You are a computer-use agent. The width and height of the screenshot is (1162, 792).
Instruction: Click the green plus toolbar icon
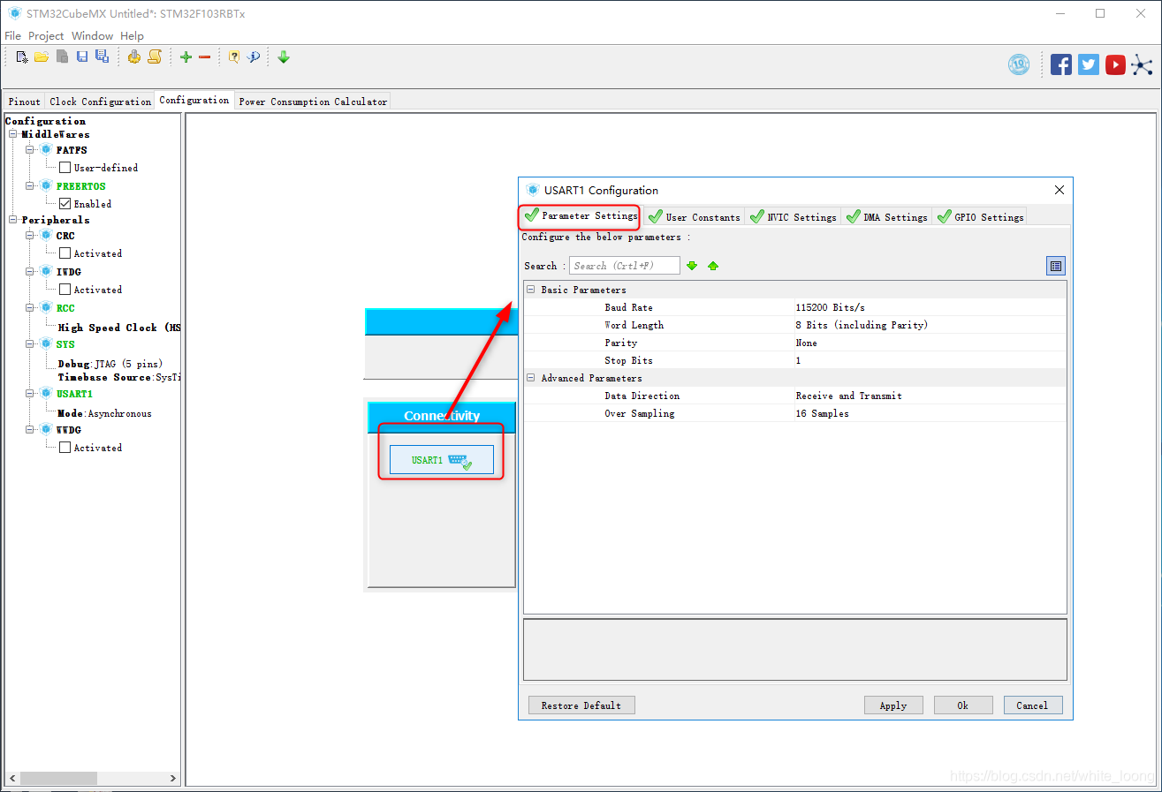186,57
